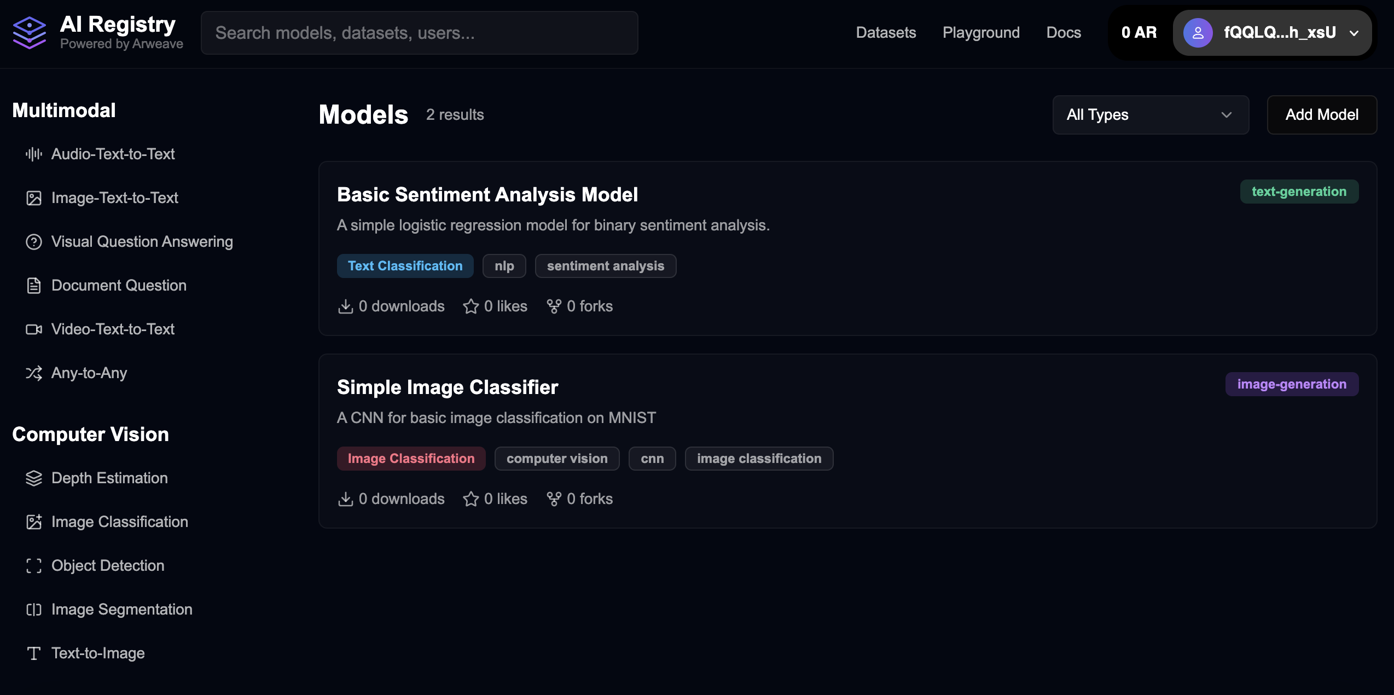Click the star likes icon on Basic Sentiment model
The image size is (1394, 695).
pyautogui.click(x=471, y=306)
